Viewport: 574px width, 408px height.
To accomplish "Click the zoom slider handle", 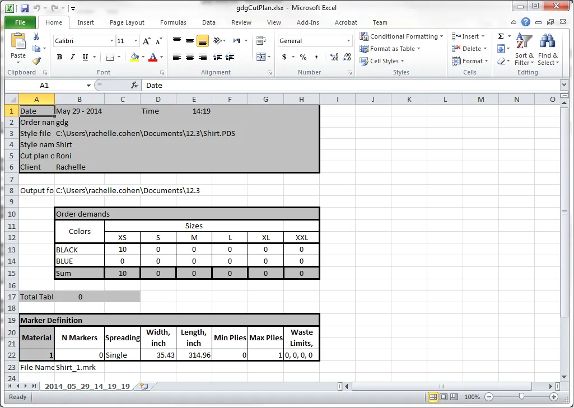I will 521,397.
